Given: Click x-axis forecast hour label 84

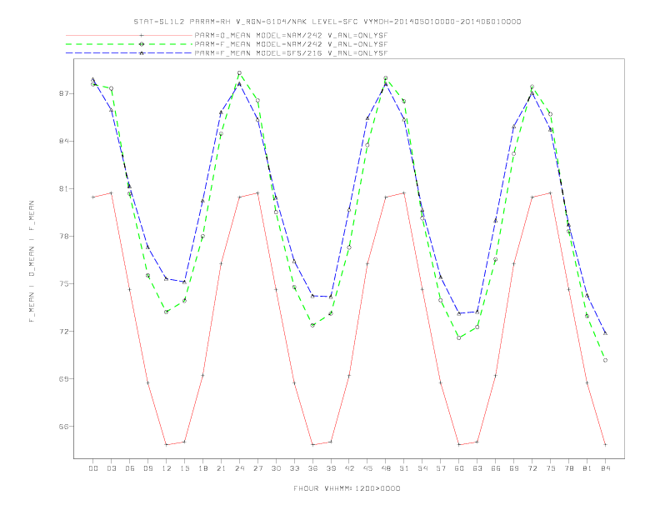Looking at the screenshot, I should [x=605, y=468].
